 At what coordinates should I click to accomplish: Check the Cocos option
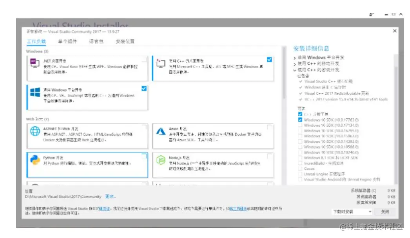(300, 169)
